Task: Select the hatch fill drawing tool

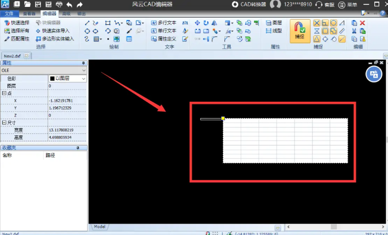Action: point(97,39)
